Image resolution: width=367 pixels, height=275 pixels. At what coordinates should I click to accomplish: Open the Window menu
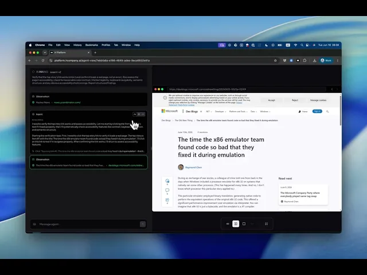pos(126,45)
